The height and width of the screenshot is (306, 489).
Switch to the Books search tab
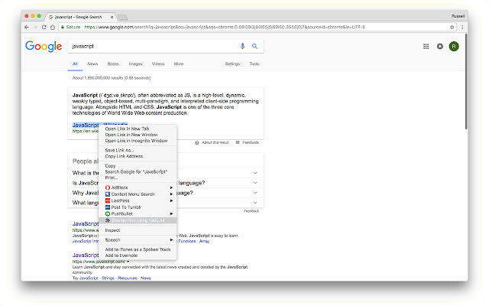[x=113, y=63]
